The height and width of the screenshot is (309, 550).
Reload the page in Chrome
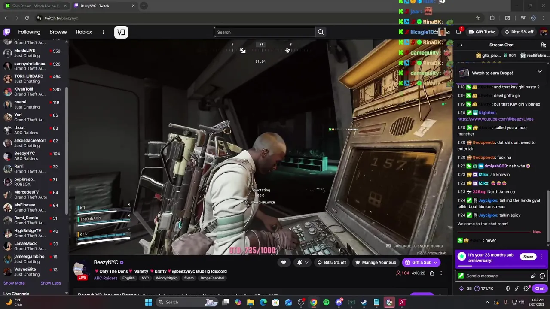click(27, 18)
